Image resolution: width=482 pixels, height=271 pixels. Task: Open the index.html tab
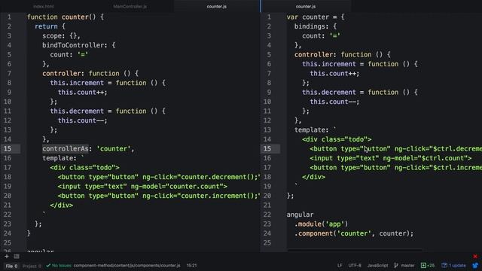(44, 6)
